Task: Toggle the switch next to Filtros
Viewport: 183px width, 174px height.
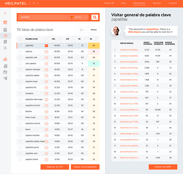Action: [x=82, y=30]
